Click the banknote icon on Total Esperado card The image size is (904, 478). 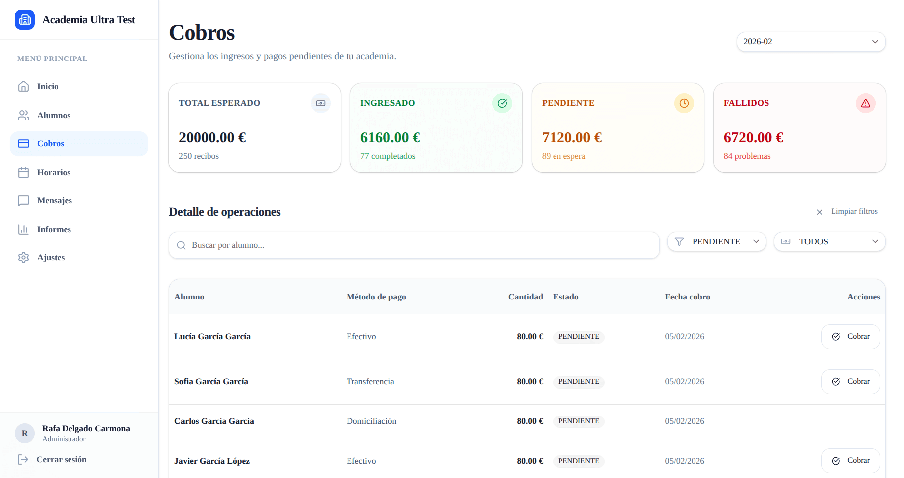pyautogui.click(x=321, y=103)
